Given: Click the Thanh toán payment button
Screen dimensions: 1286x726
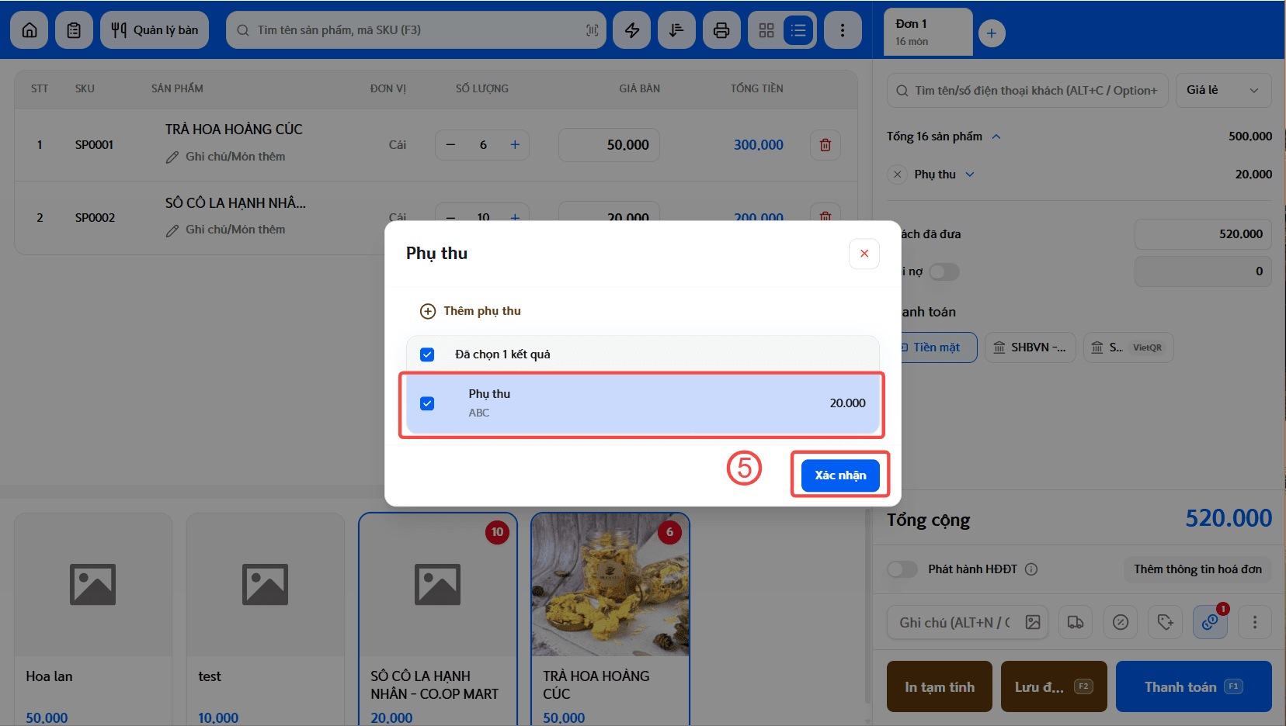Looking at the screenshot, I should [x=1194, y=686].
